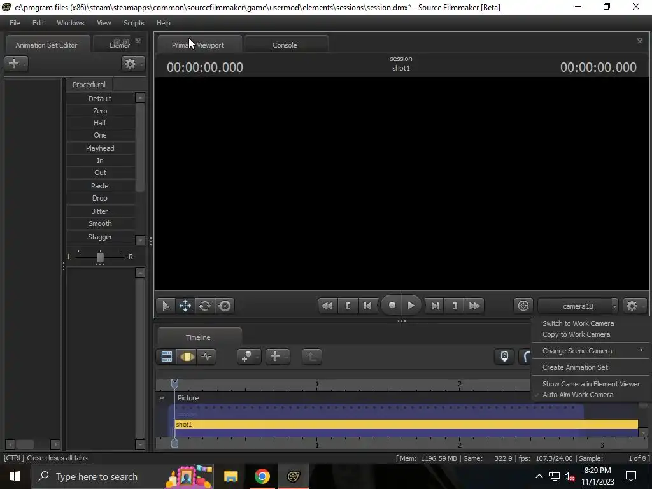Open the viewport settings gear menu

tap(634, 306)
